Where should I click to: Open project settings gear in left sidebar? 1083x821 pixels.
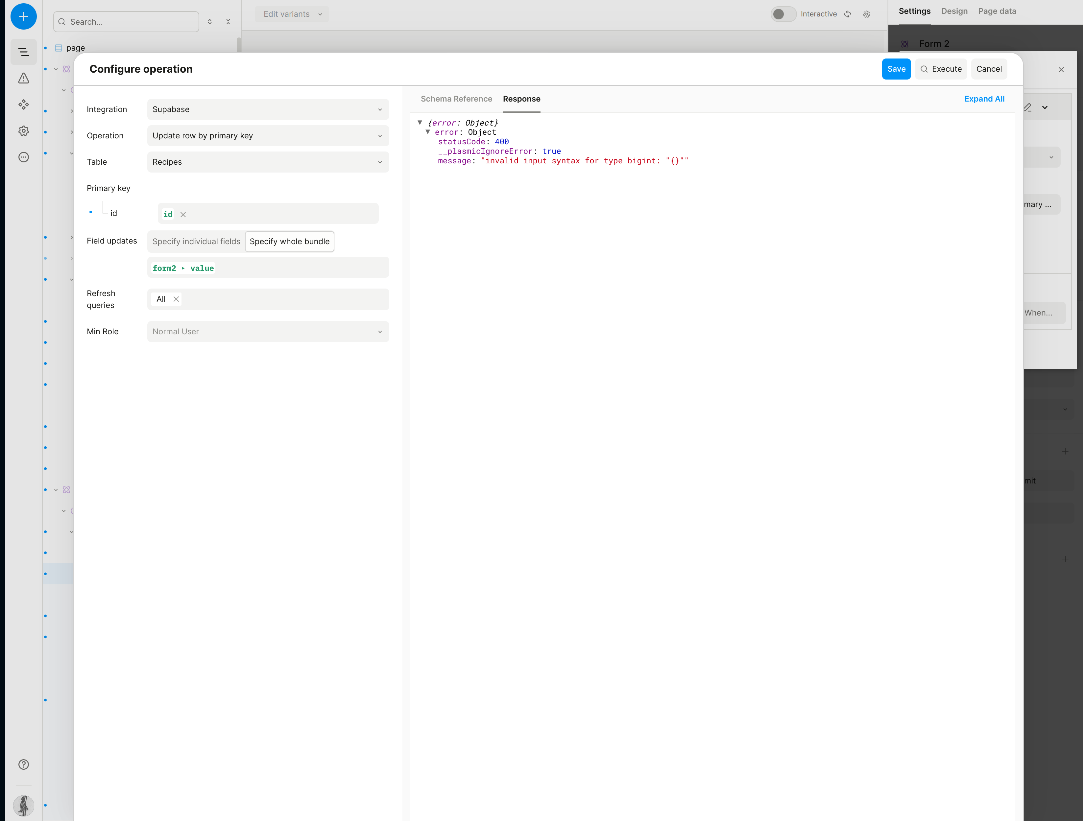(x=23, y=131)
